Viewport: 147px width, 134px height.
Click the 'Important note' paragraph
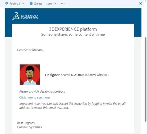[x=72, y=106]
